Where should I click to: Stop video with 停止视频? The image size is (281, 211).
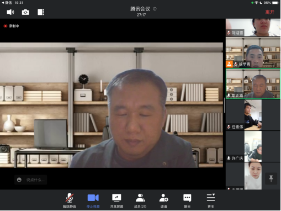(93, 201)
